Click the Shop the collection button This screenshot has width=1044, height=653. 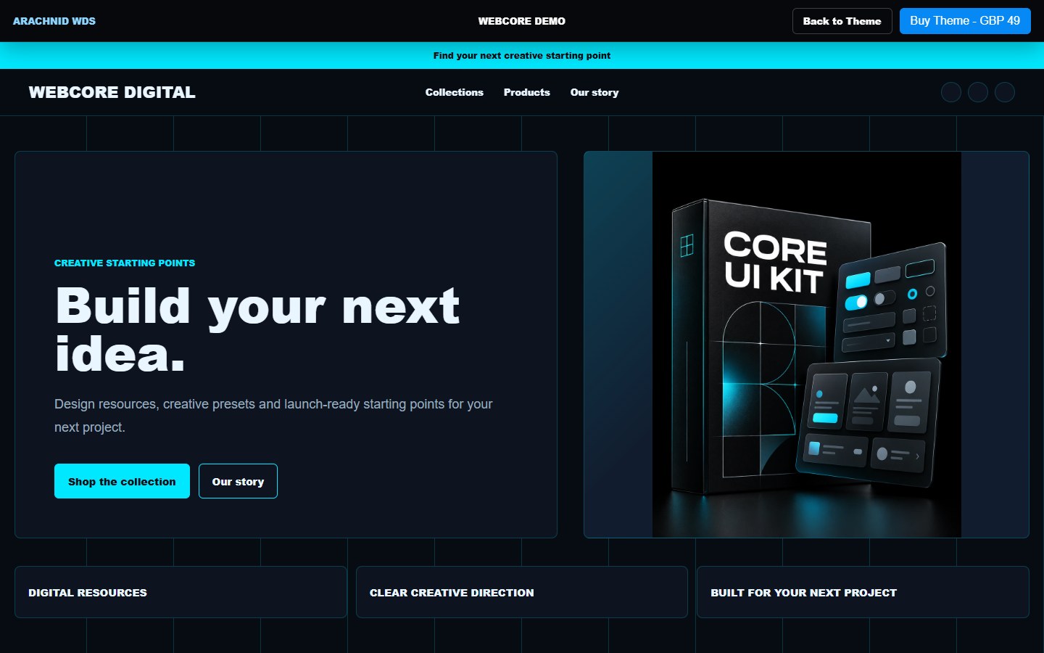[122, 481]
